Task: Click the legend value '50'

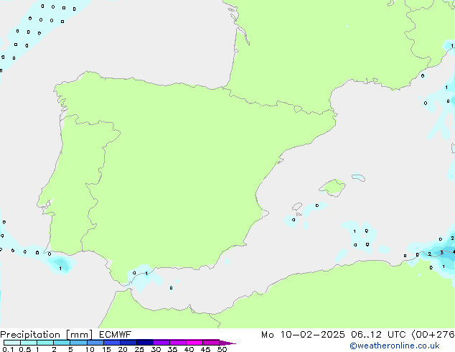Action: click(222, 349)
